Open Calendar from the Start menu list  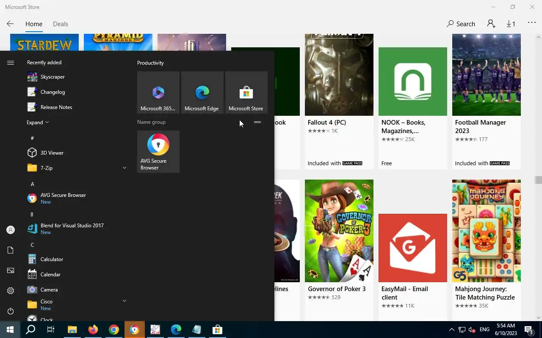point(76,275)
